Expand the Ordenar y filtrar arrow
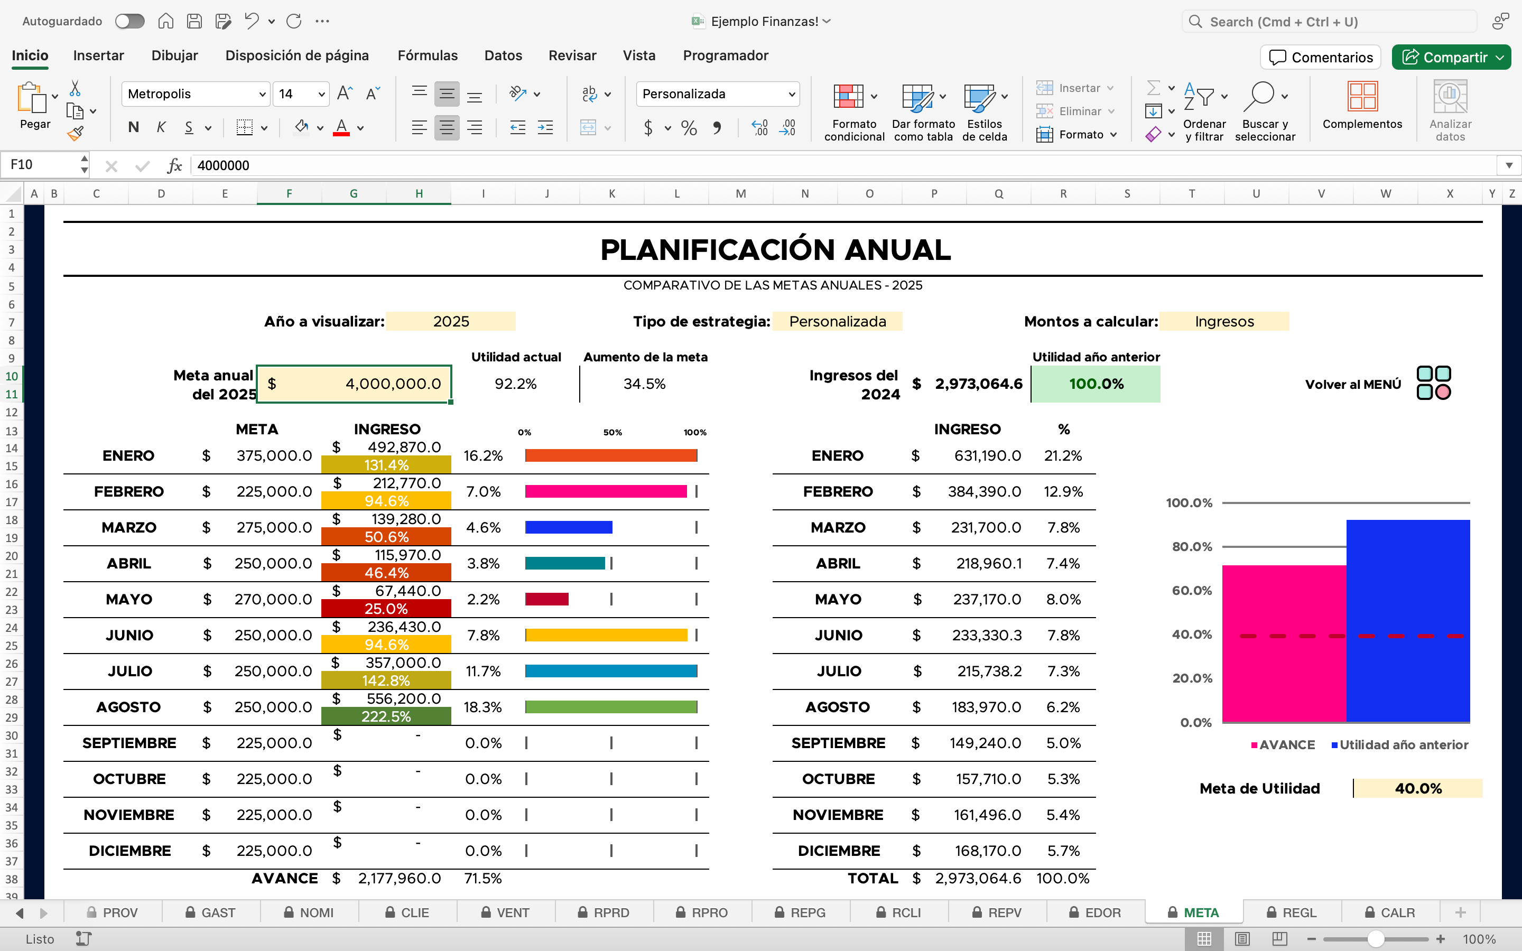The width and height of the screenshot is (1522, 951). pyautogui.click(x=1224, y=97)
